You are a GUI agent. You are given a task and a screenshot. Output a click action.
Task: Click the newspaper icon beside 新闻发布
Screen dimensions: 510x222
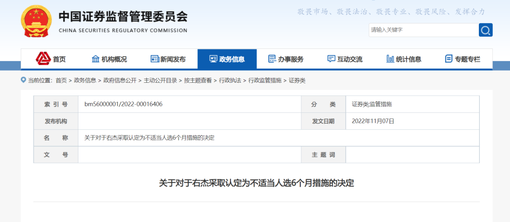pos(154,59)
